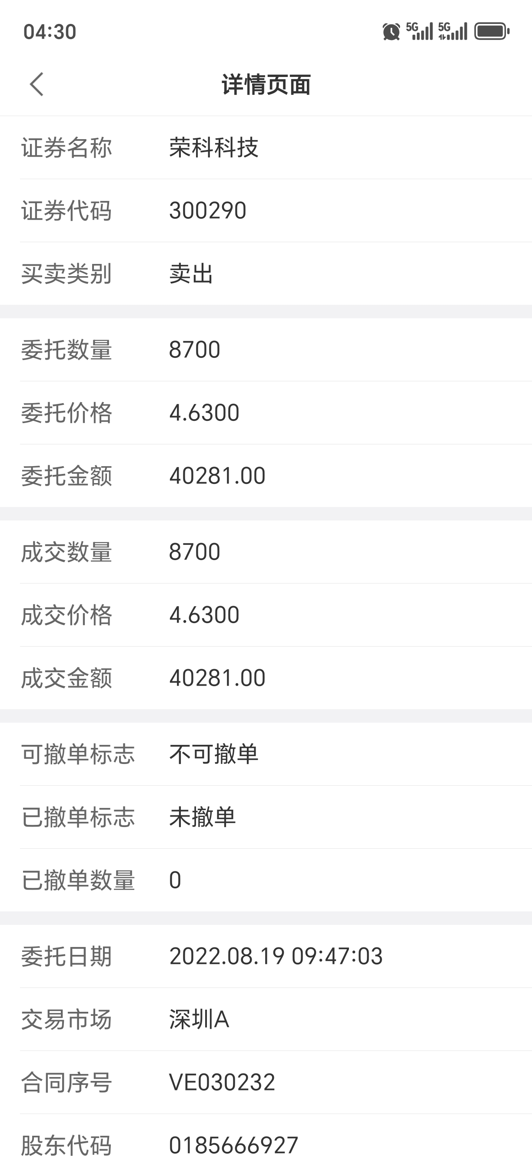Image resolution: width=532 pixels, height=1174 pixels.
Task: Tap the 委托日期 timestamp value
Action: click(276, 956)
